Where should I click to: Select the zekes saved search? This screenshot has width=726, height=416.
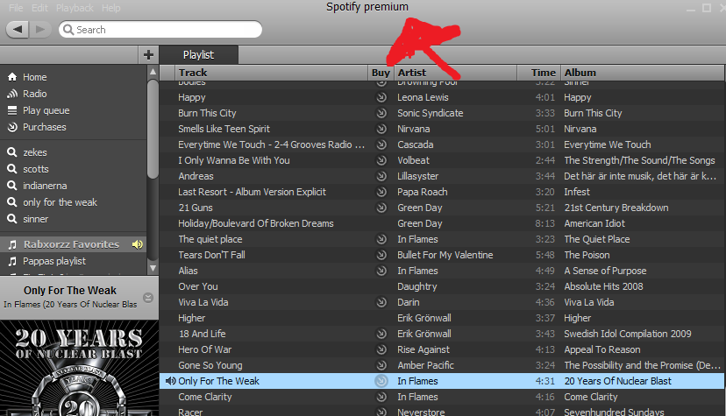(x=35, y=152)
